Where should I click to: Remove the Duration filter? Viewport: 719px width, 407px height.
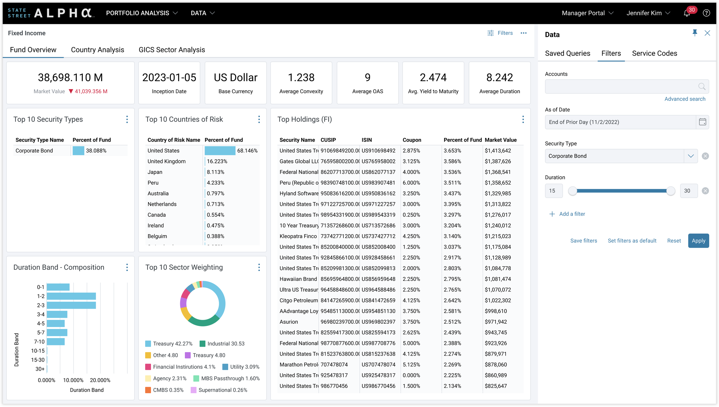coord(705,191)
